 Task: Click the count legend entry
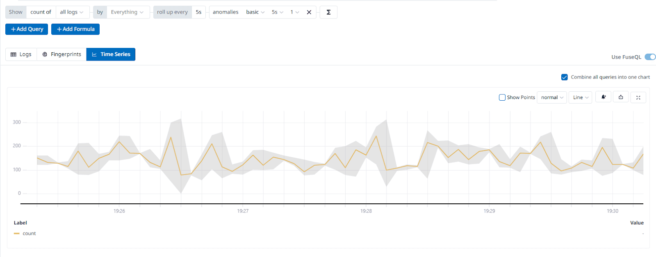[x=29, y=233]
